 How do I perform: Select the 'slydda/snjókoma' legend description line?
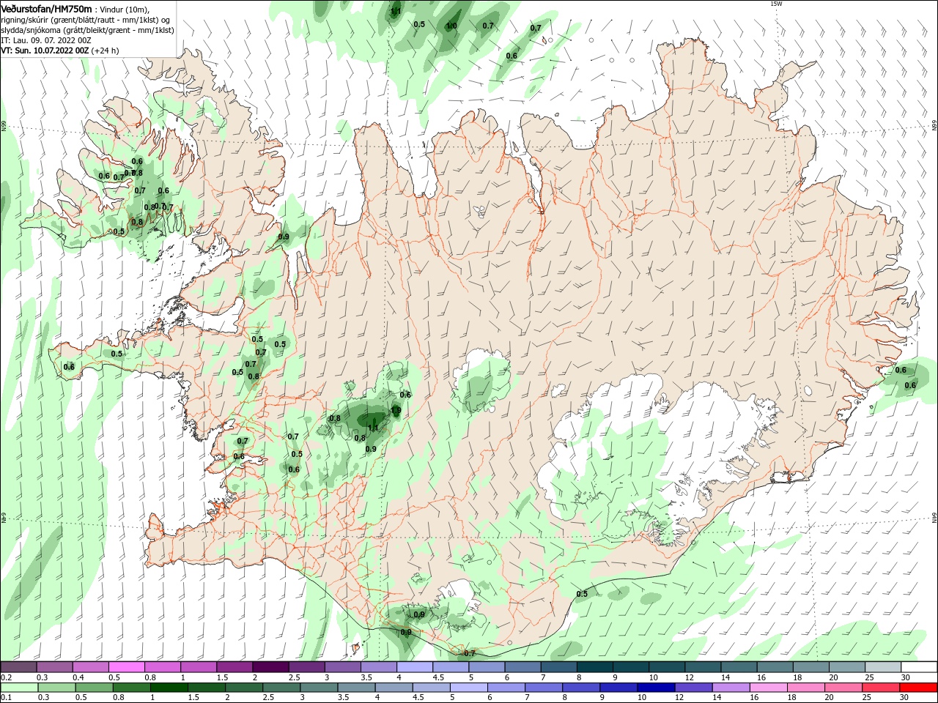click(x=87, y=30)
